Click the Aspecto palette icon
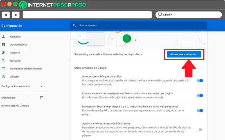This screenshot has width=225, height=140. 3,53
